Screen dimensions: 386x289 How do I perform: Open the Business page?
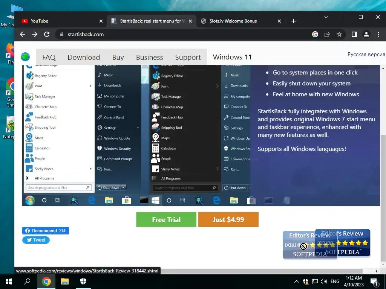[x=149, y=57]
